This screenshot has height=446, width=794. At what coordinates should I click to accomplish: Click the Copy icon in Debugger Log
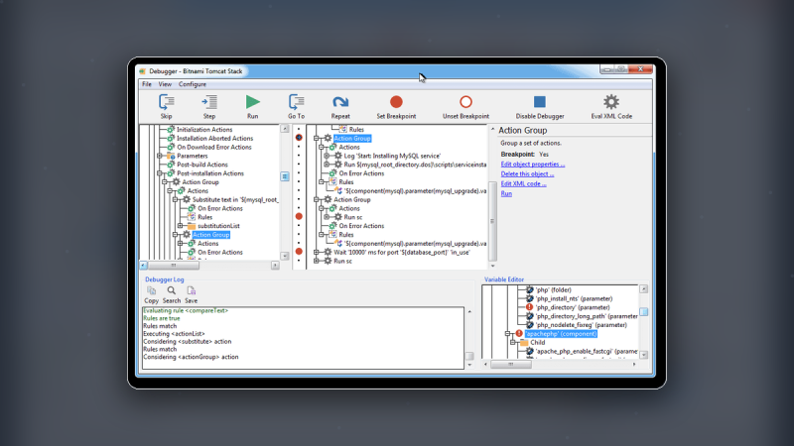pyautogui.click(x=152, y=290)
